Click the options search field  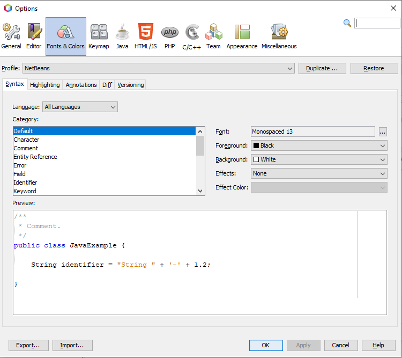377,23
